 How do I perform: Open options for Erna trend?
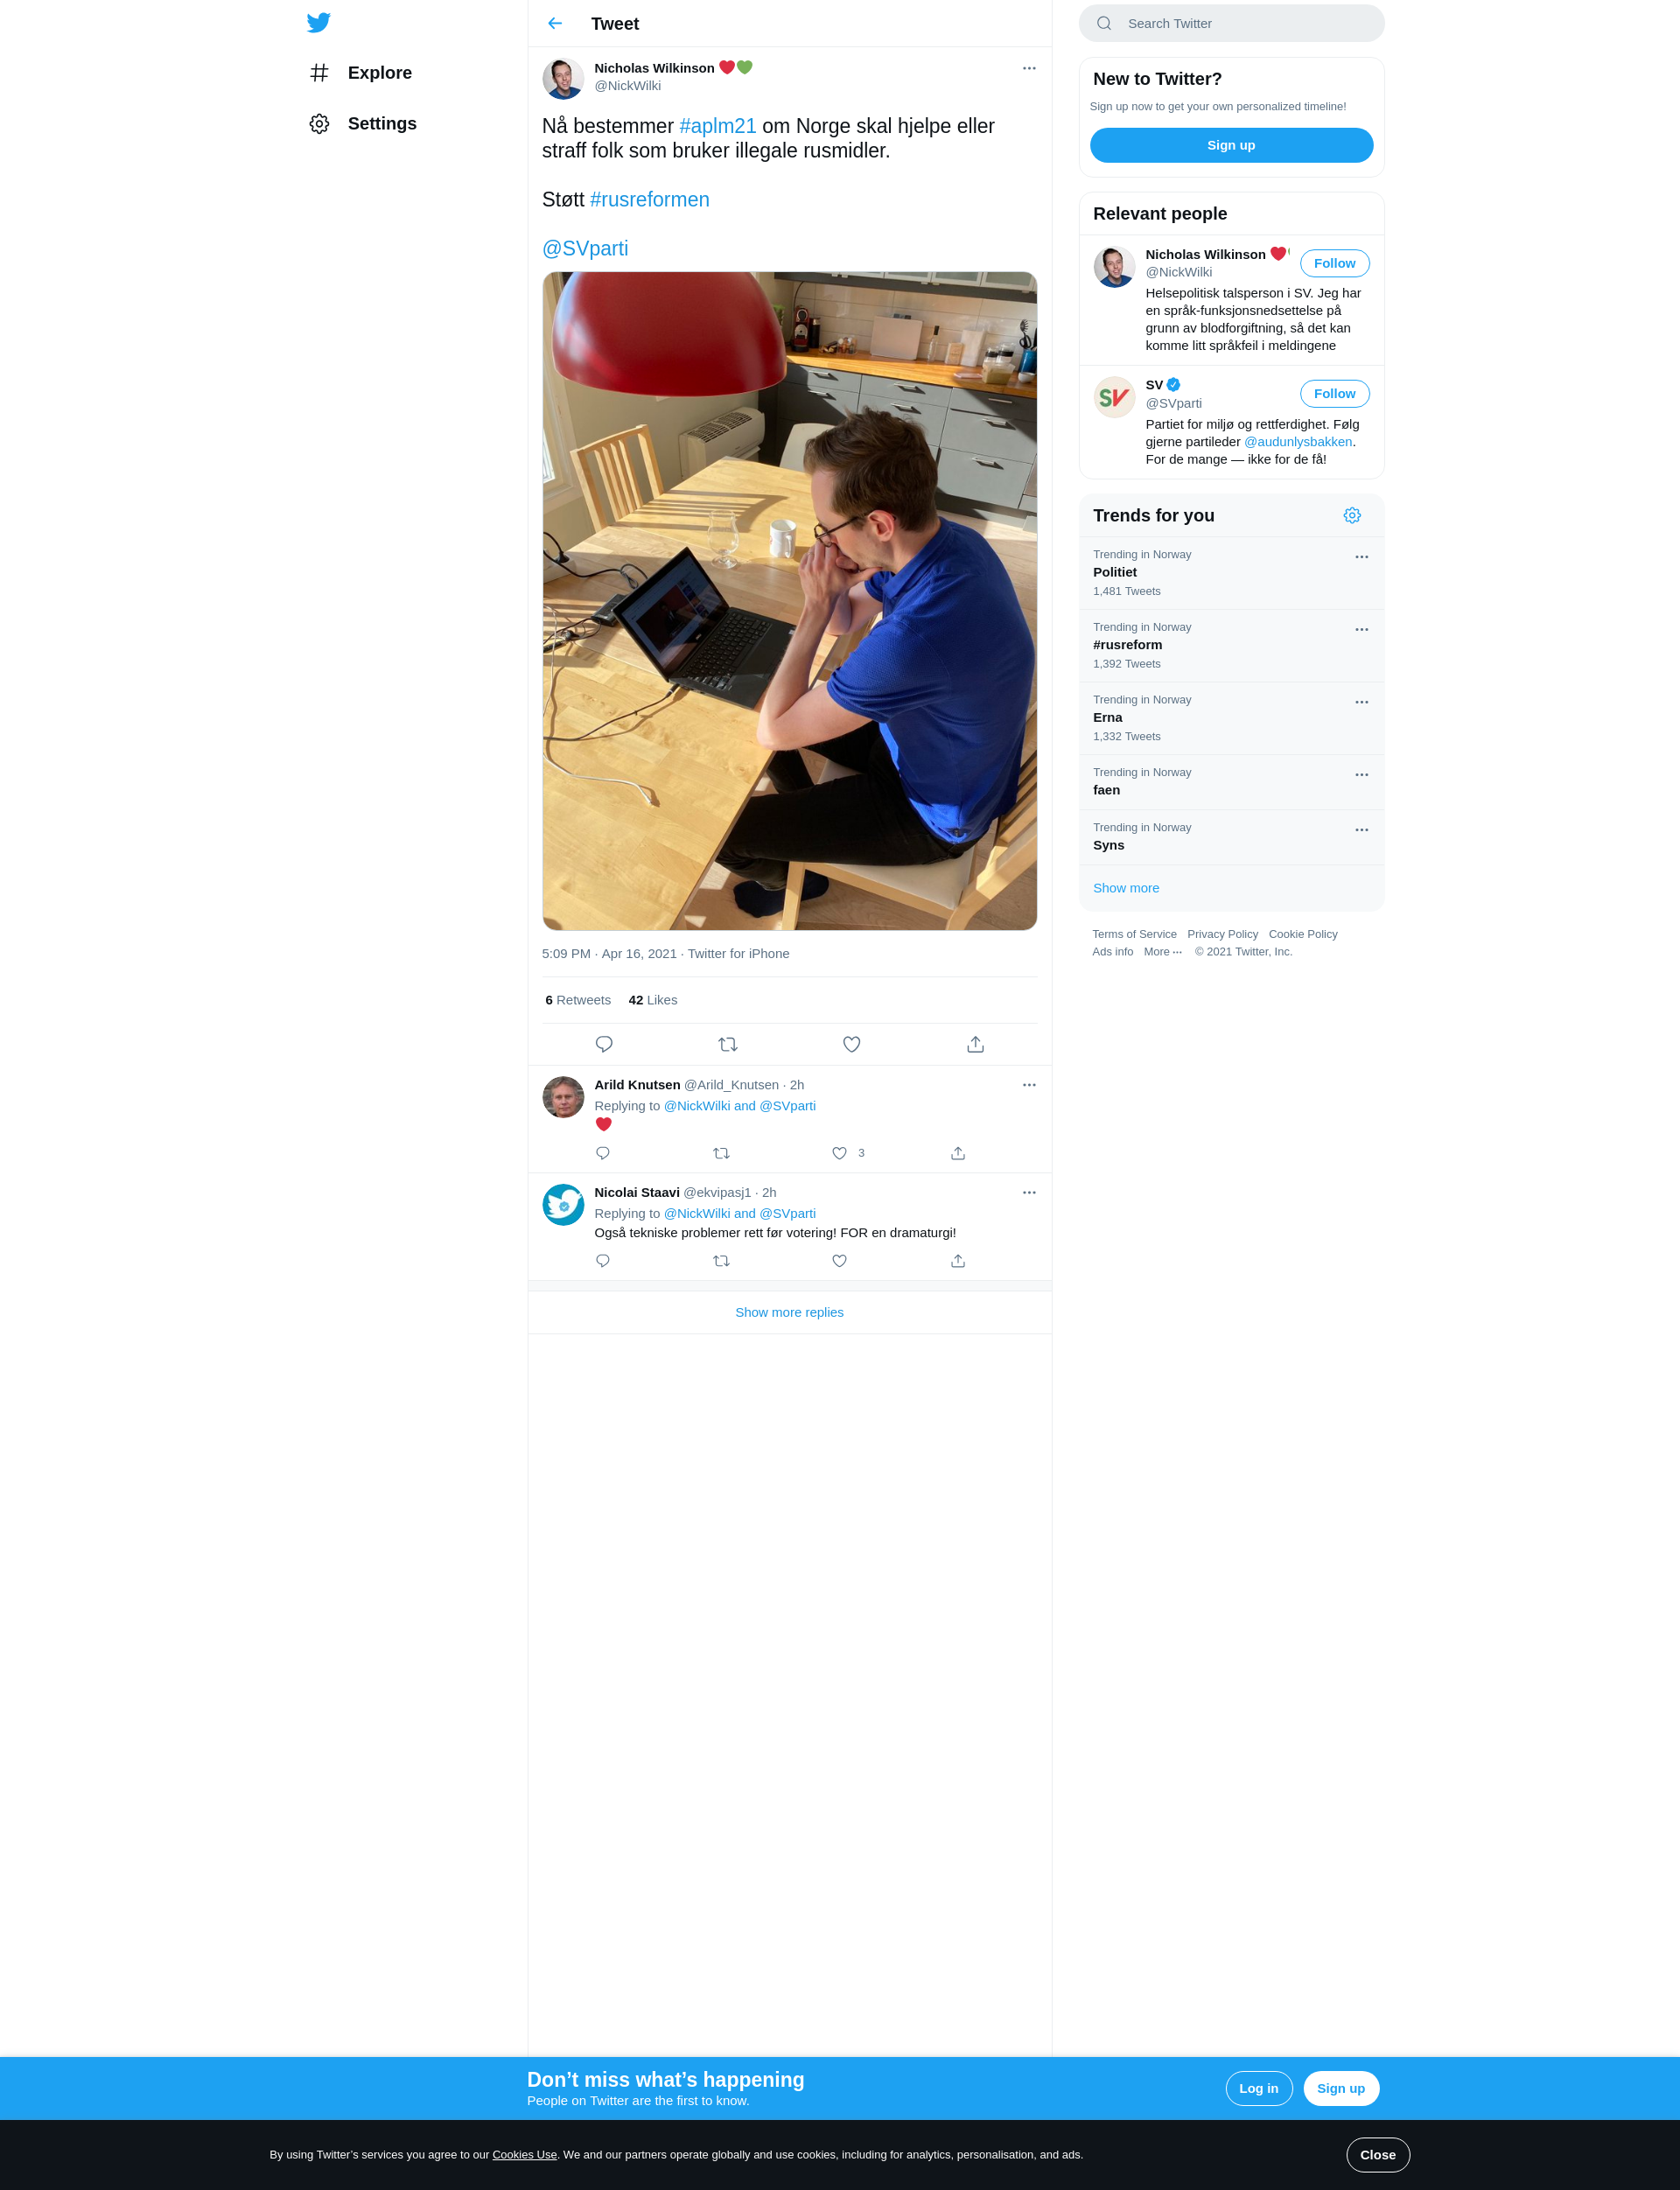tap(1361, 702)
